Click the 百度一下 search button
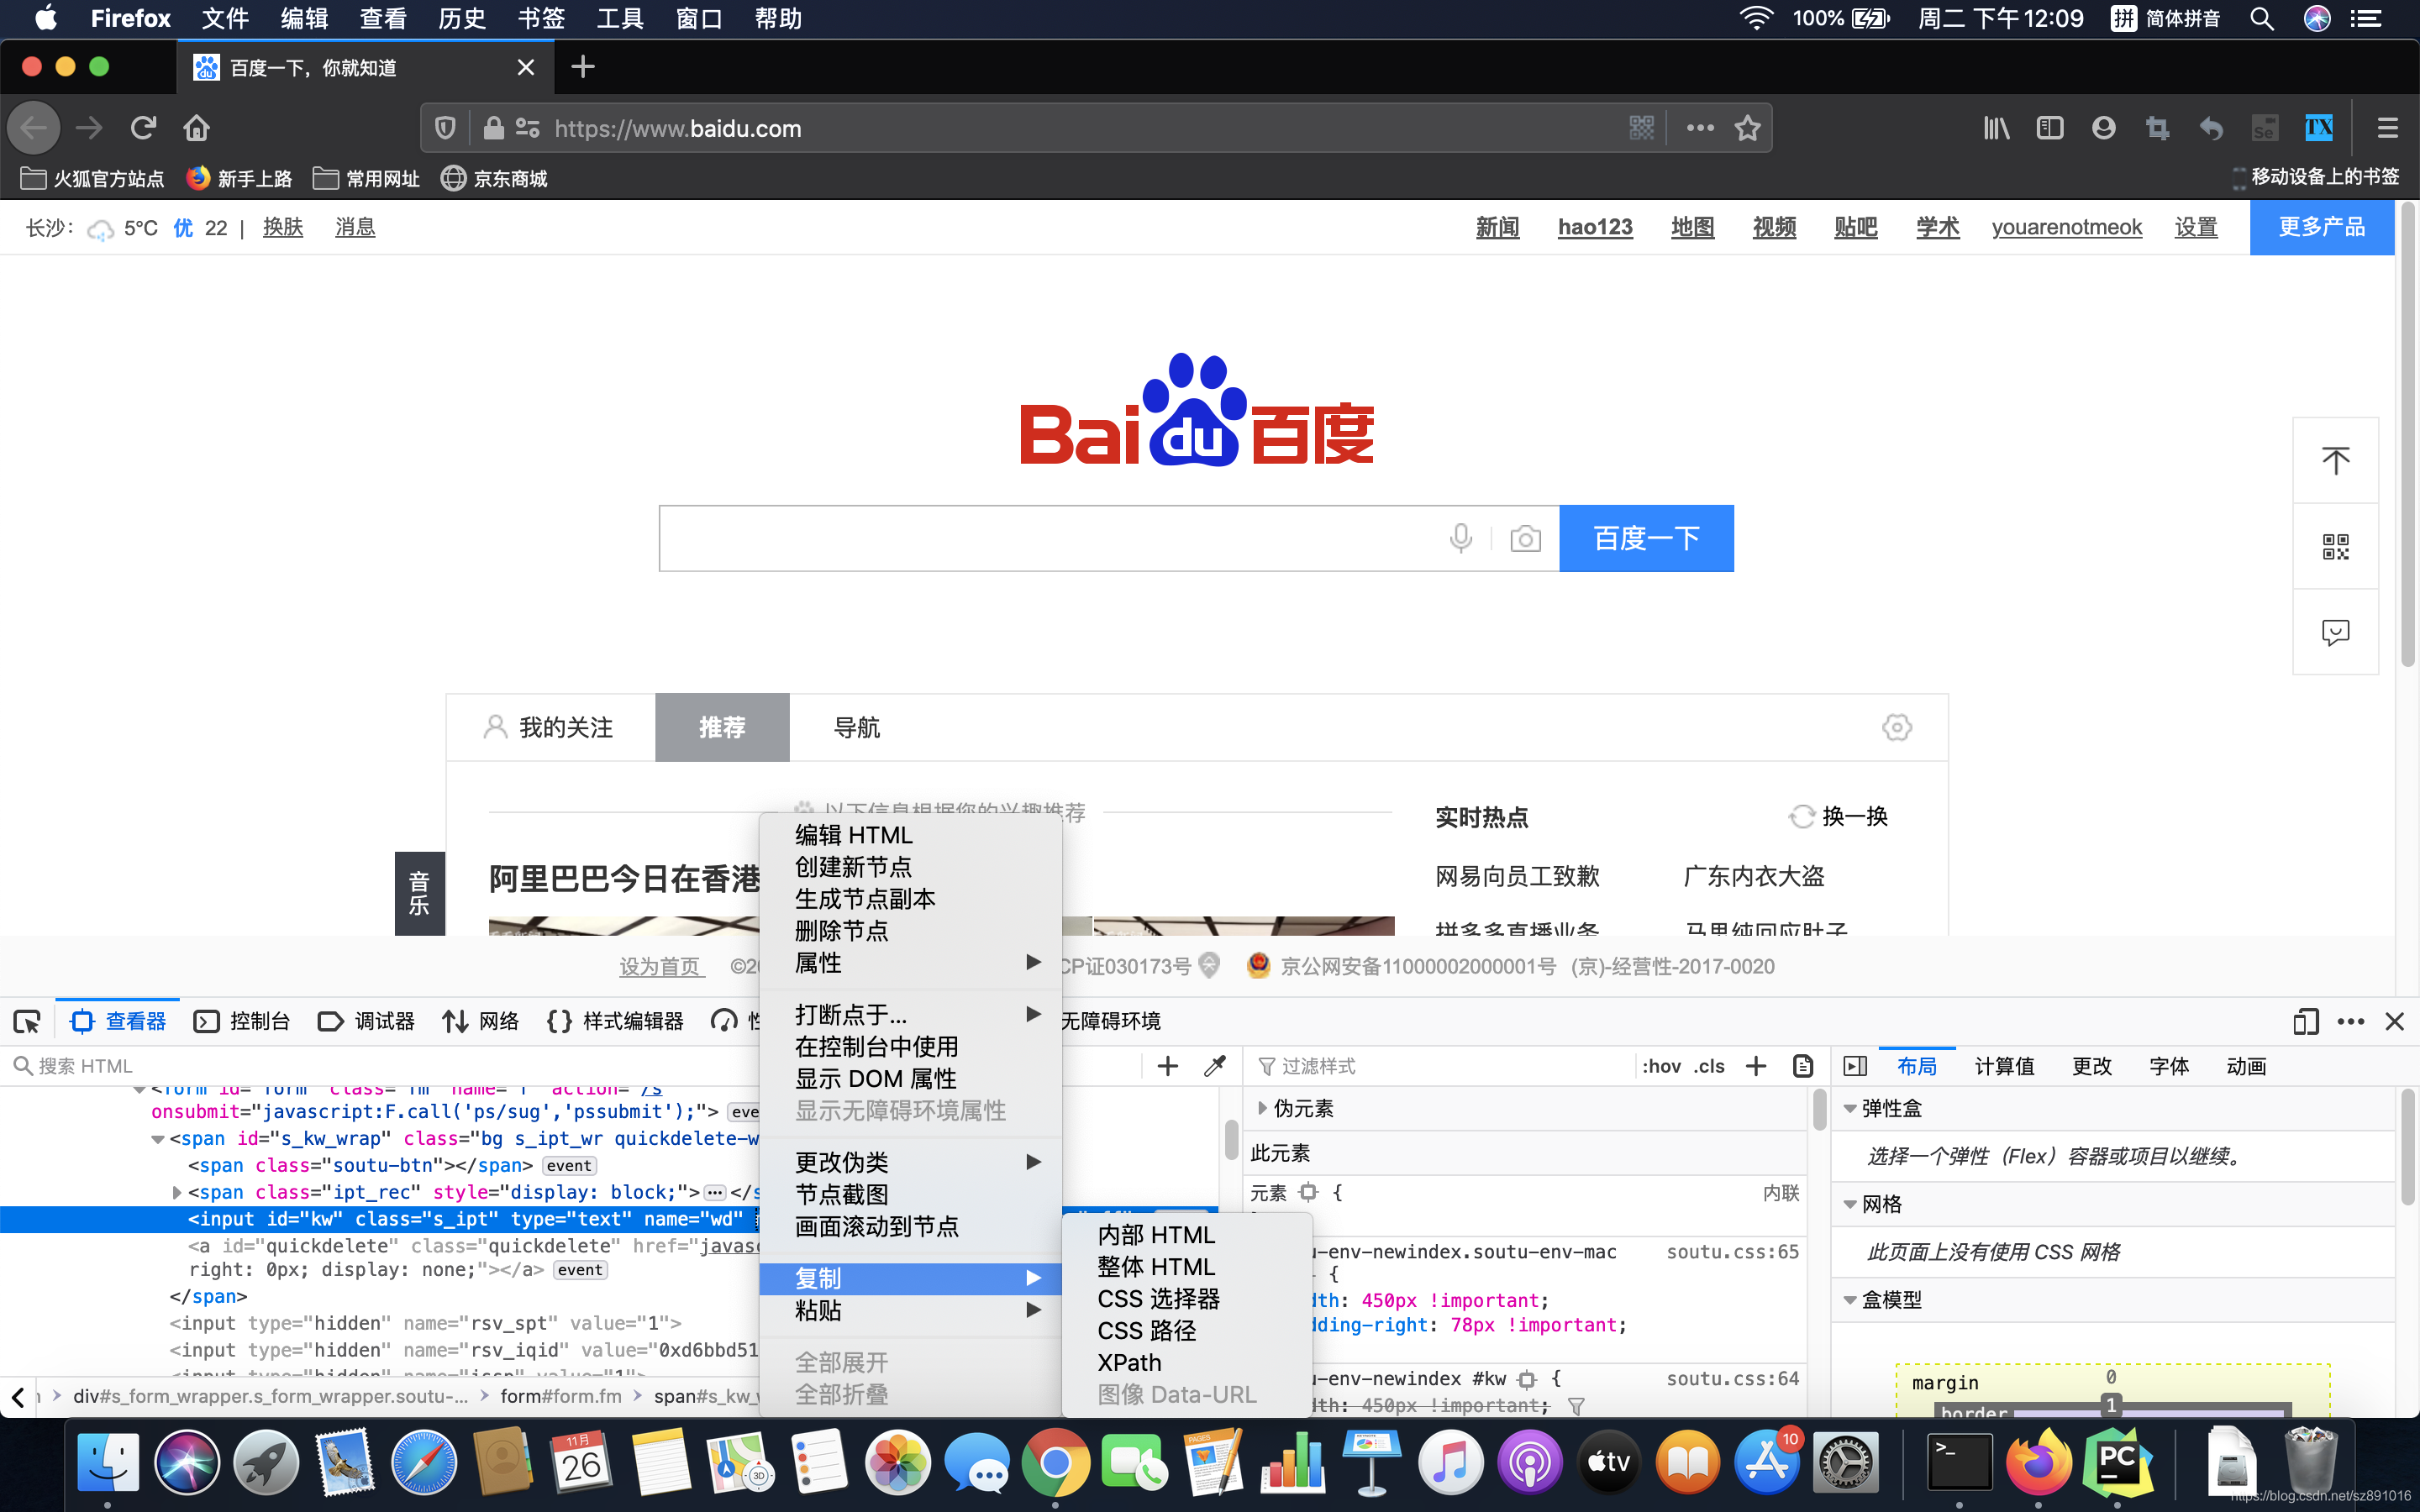This screenshot has width=2420, height=1512. point(1646,539)
